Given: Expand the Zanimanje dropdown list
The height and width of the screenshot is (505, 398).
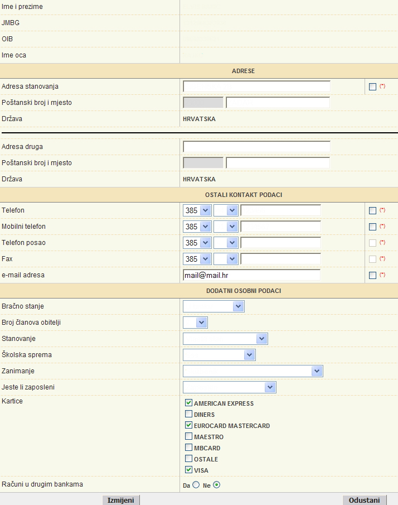Looking at the screenshot, I should 253,371.
